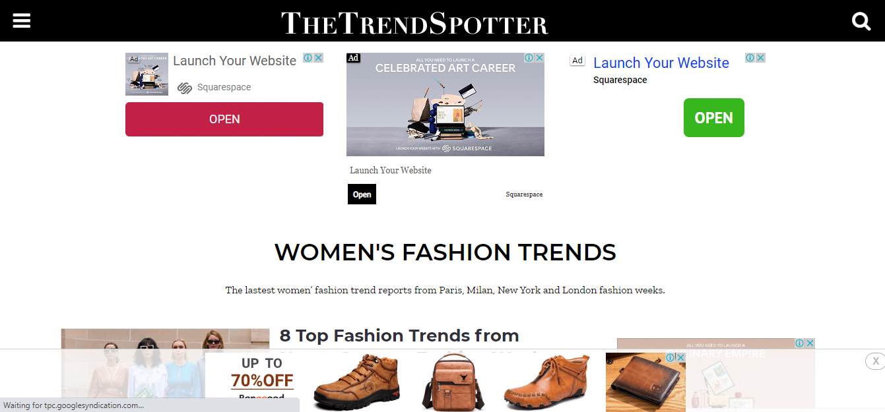Click the brown leather backpack product
885x412 pixels.
click(x=453, y=380)
